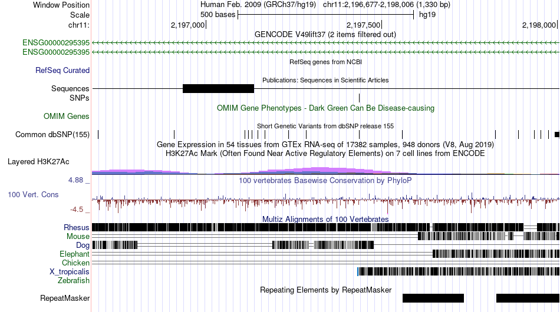Click the Common dbSNP(155) track label
This screenshot has height=312, width=560.
click(x=52, y=134)
